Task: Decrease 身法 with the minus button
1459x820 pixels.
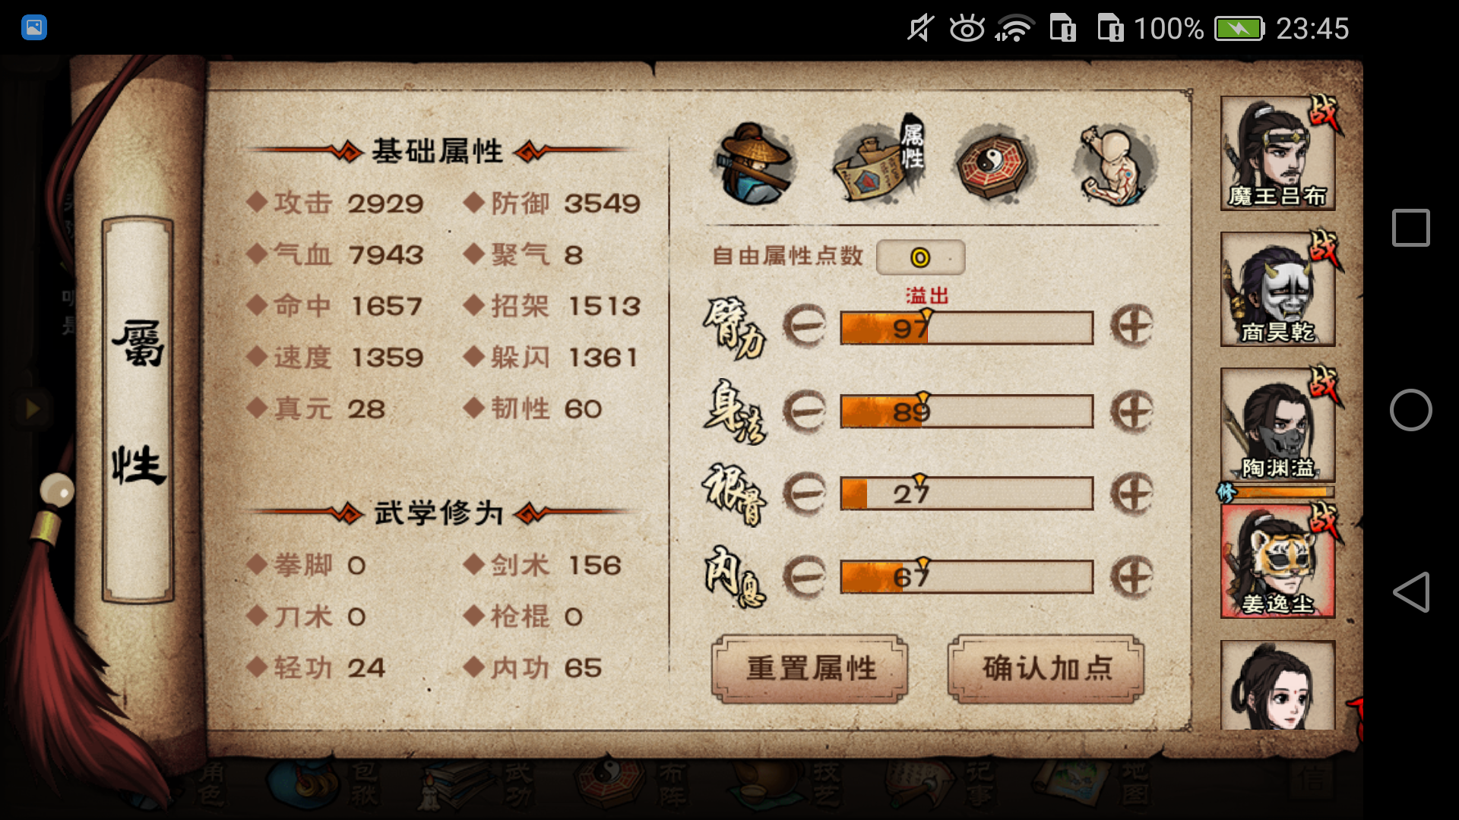Action: point(805,412)
